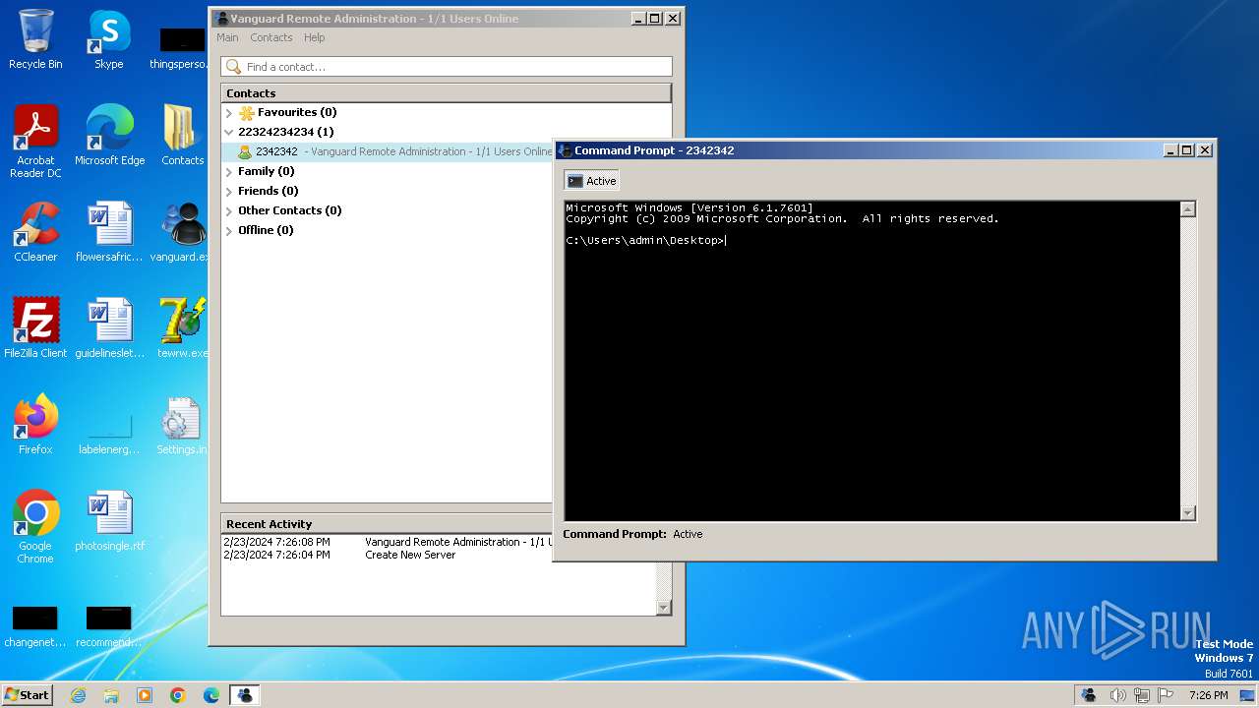Click Command Prompt scrollbar down arrow
This screenshot has width=1259, height=708.
(1188, 512)
